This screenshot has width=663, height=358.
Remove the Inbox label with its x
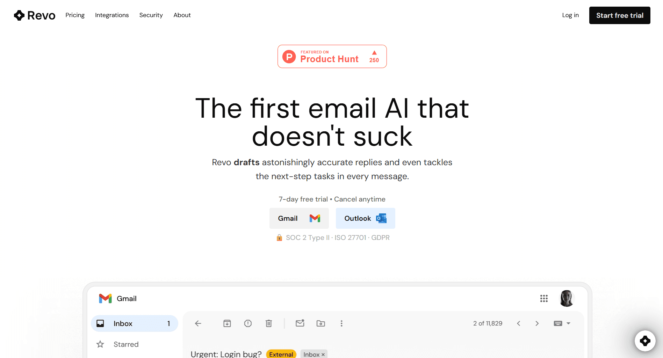pos(323,355)
